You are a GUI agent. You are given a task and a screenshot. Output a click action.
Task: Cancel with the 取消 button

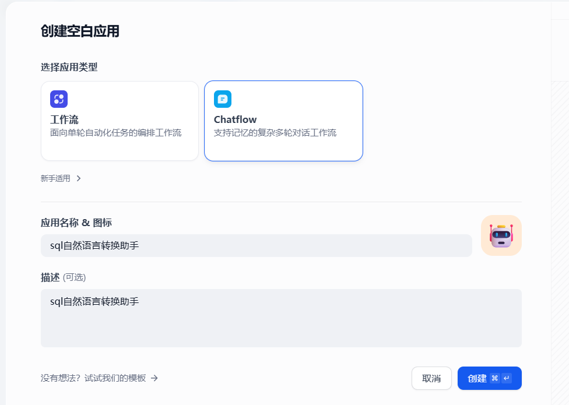tap(431, 378)
